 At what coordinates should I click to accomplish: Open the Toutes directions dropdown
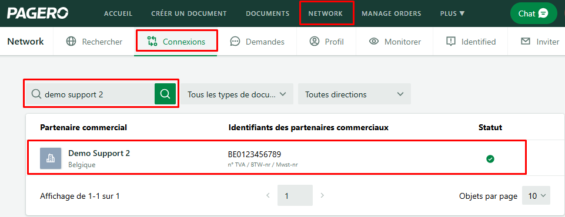tap(354, 94)
